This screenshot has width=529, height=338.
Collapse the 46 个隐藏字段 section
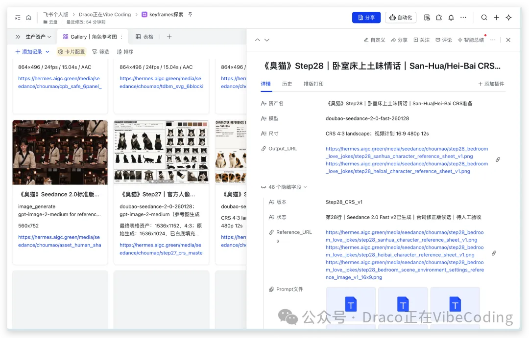click(284, 187)
